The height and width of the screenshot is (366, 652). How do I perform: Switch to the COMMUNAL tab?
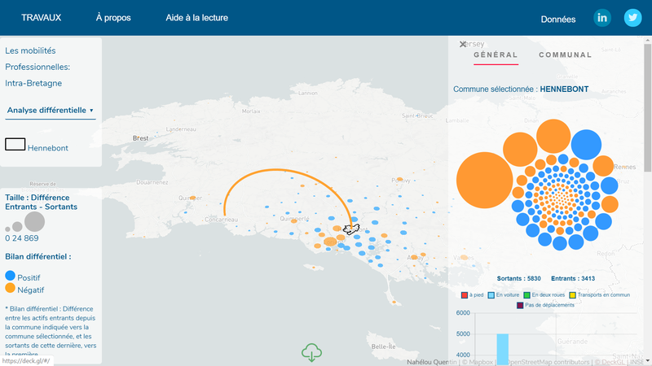[x=565, y=55]
